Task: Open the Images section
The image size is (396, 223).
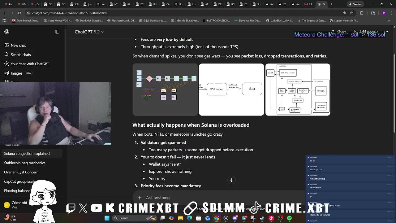Action: coord(18,73)
